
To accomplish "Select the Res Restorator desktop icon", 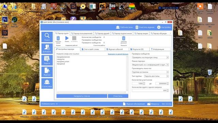I will click(x=112, y=7).
